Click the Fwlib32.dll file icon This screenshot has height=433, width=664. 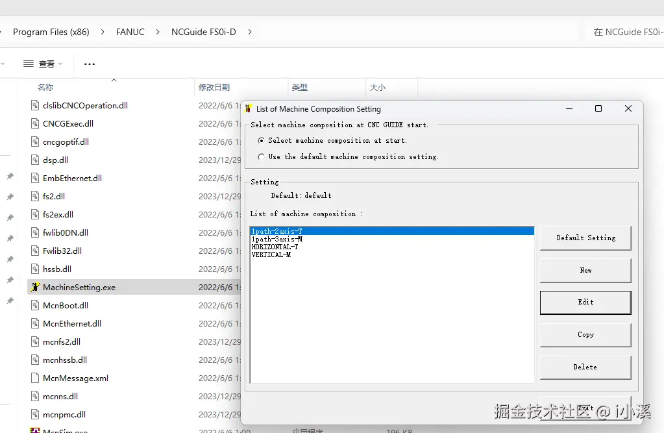35,251
